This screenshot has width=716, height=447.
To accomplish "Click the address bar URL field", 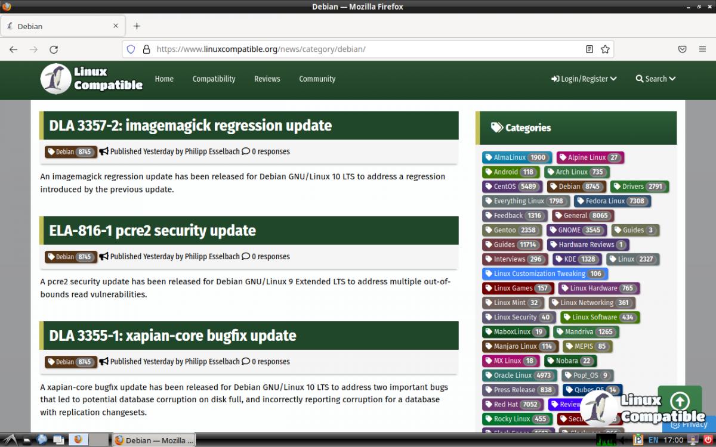I will (x=358, y=49).
